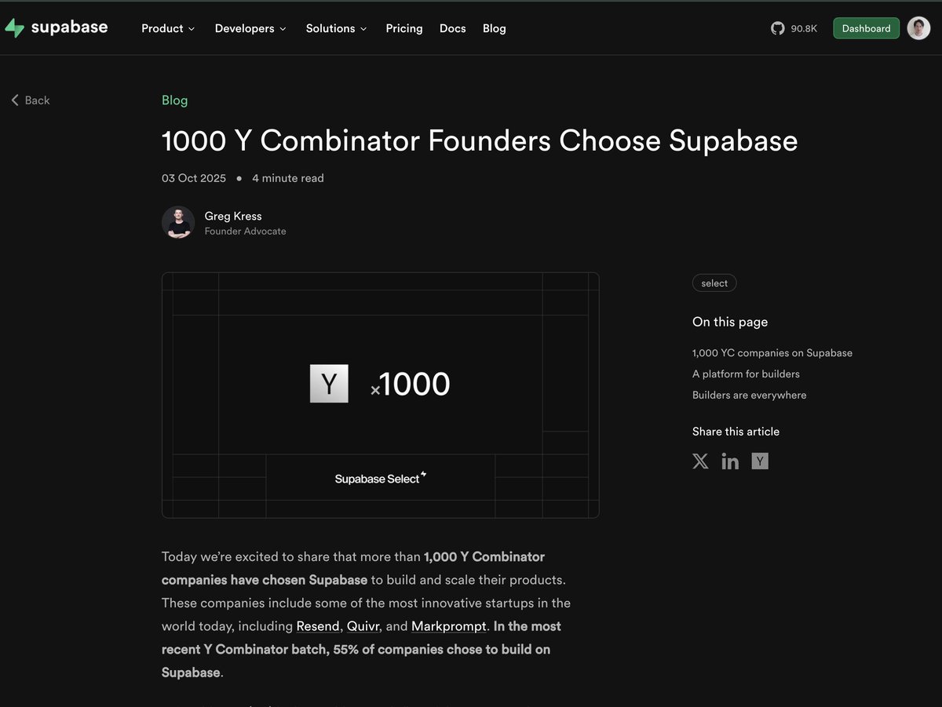Click the Founder Advocate text
The image size is (942, 707).
[x=246, y=231]
